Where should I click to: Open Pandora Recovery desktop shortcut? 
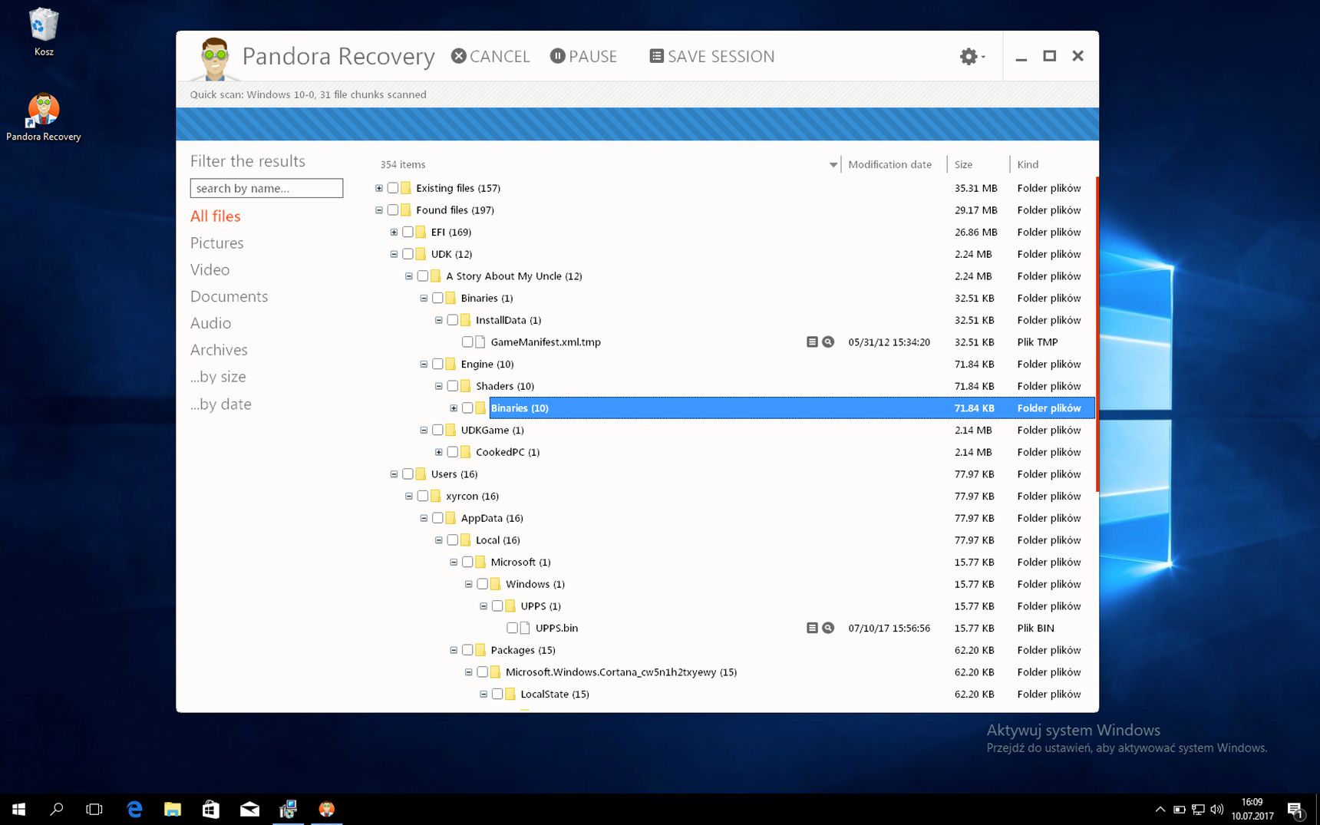(x=44, y=117)
